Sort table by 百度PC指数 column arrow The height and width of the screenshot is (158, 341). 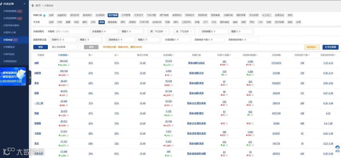click(230, 55)
